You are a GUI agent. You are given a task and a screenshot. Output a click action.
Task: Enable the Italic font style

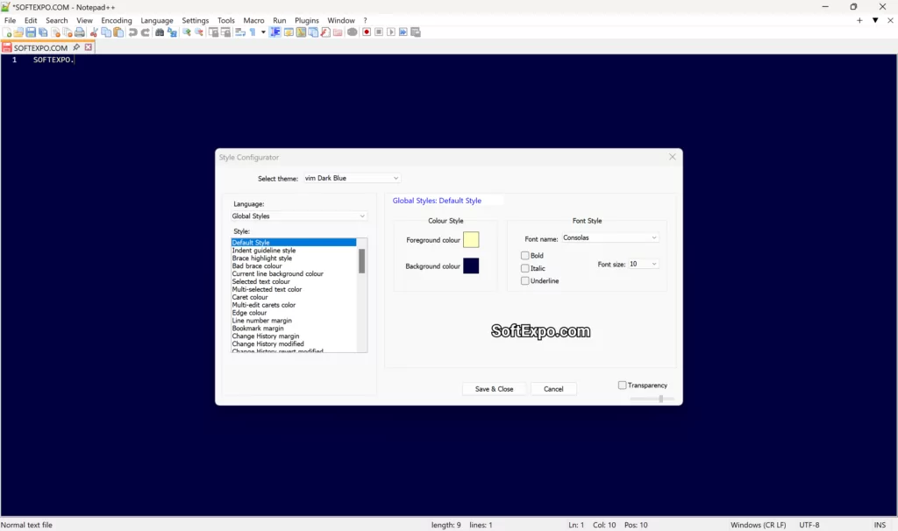pos(527,268)
